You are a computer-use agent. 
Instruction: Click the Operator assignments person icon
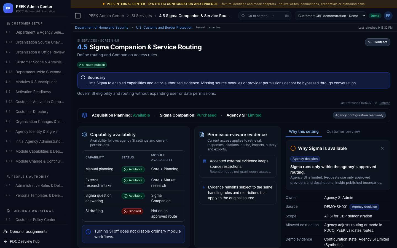[x=6, y=231]
